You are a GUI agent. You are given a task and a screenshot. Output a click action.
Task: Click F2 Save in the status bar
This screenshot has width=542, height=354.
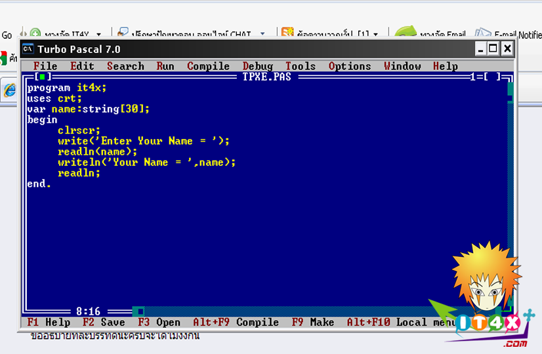coord(104,323)
